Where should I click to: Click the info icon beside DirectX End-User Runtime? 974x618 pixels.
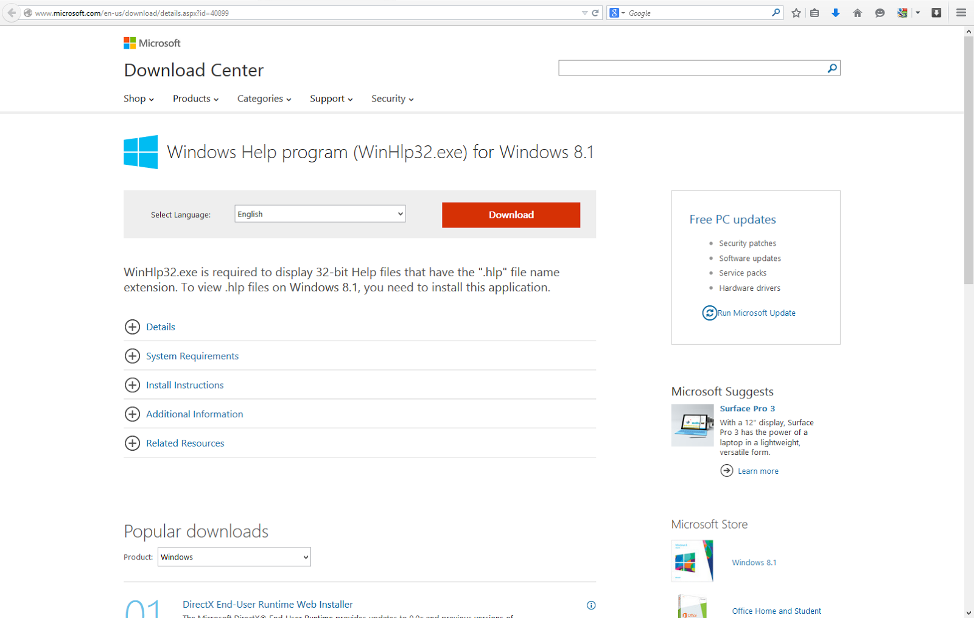pyautogui.click(x=591, y=605)
